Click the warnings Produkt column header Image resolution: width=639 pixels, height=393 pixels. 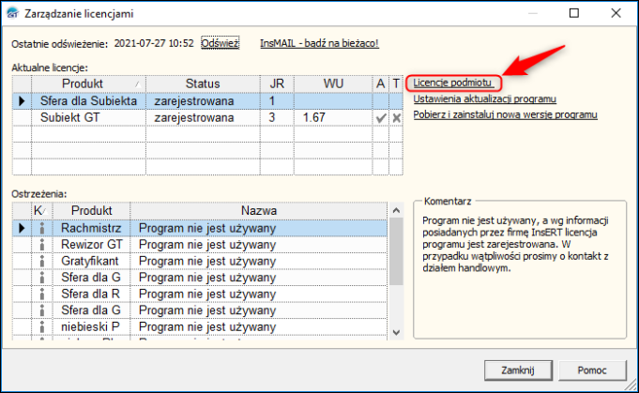click(92, 210)
